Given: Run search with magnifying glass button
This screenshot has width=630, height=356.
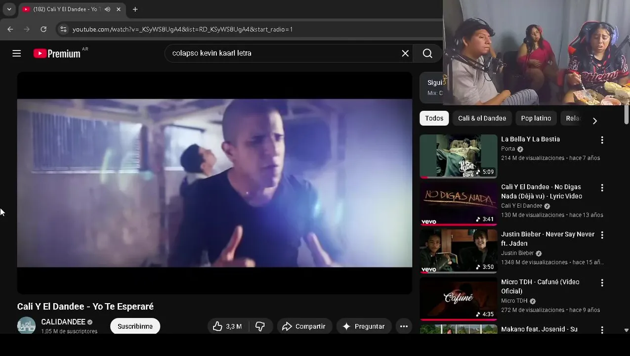Looking at the screenshot, I should coord(427,53).
